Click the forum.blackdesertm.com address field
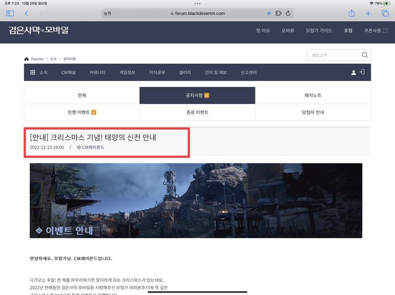 click(x=197, y=13)
